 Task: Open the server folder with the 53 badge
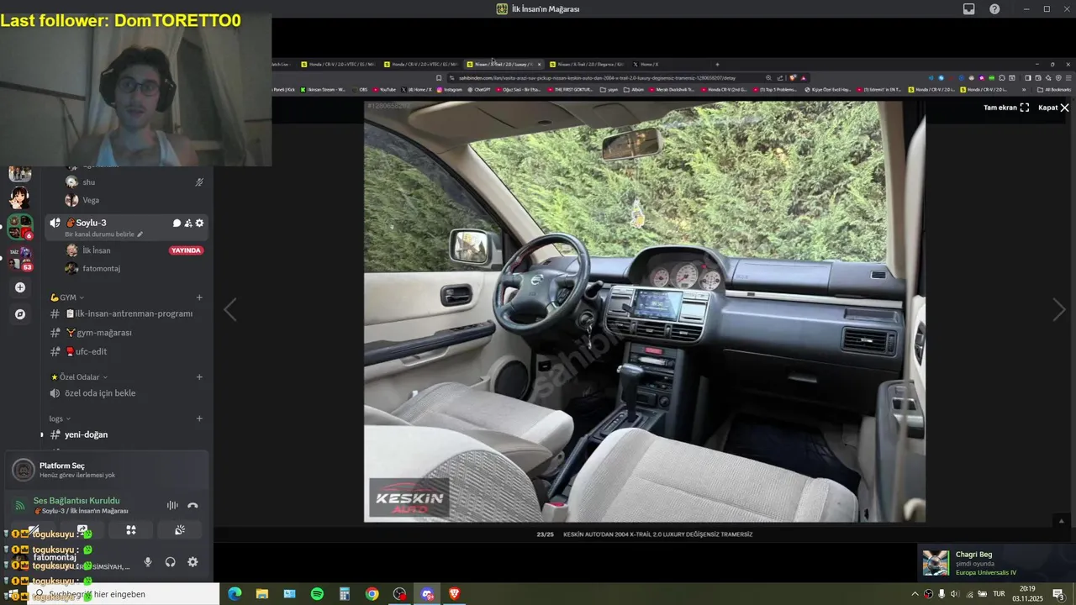click(x=20, y=258)
